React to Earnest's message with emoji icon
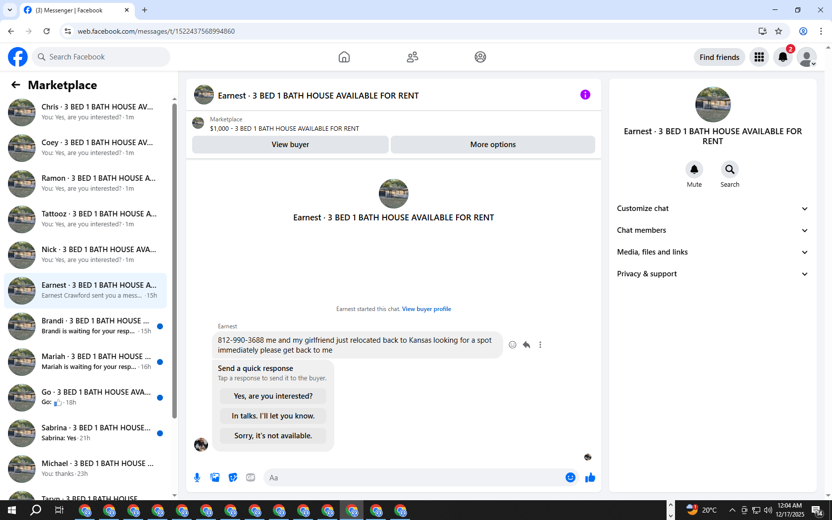 (513, 345)
